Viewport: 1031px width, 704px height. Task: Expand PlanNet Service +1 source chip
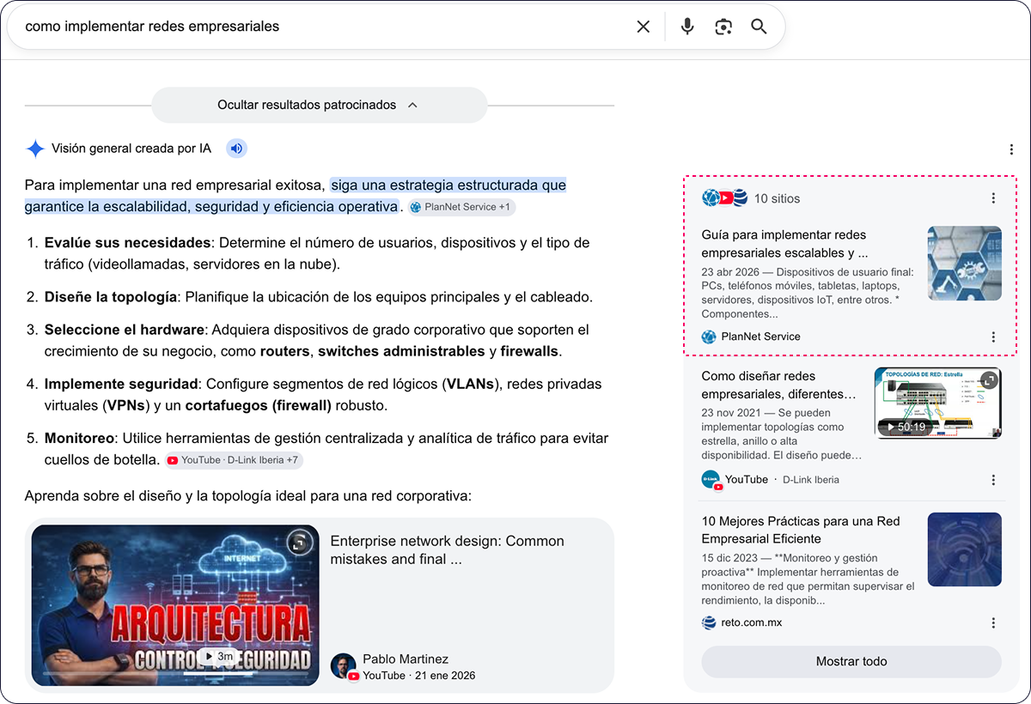coord(461,207)
